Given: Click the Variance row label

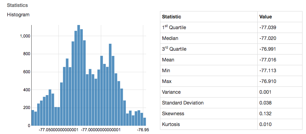Looking at the screenshot, I should (x=171, y=92).
